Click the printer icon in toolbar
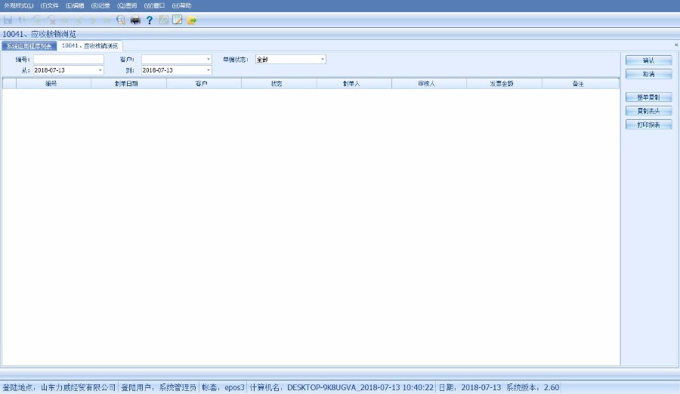Image resolution: width=680 pixels, height=394 pixels. 135,20
